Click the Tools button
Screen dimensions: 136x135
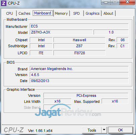tap(92, 130)
